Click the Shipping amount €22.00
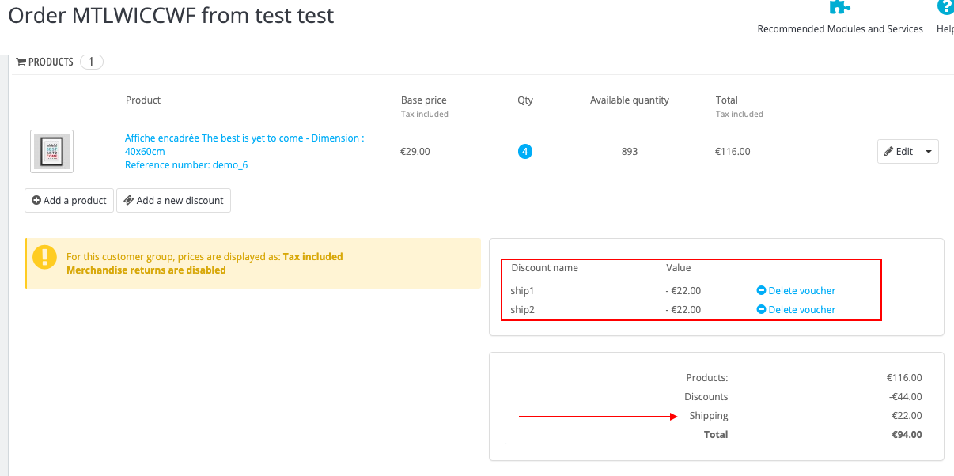This screenshot has height=476, width=954. [x=906, y=415]
